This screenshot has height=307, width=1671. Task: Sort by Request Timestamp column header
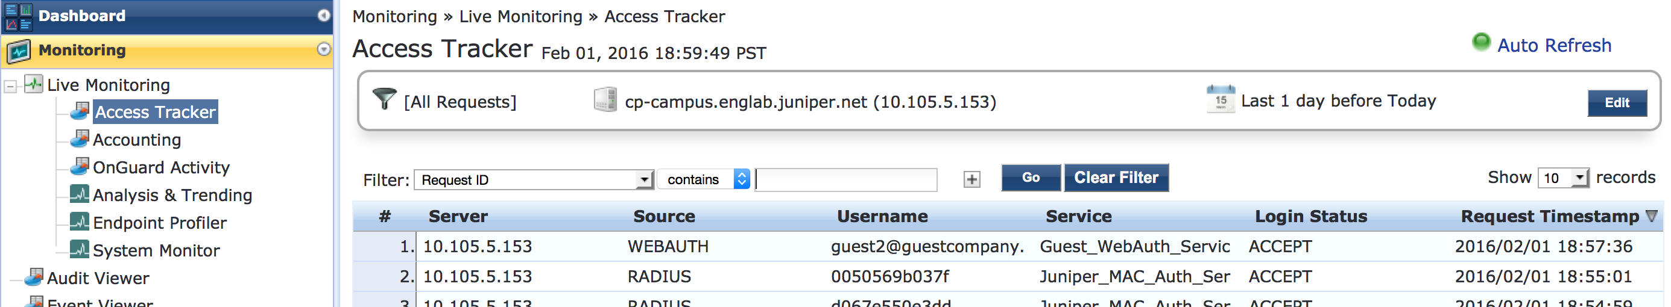coord(1549,216)
